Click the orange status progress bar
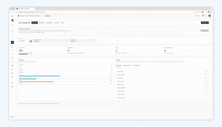 (36, 82)
